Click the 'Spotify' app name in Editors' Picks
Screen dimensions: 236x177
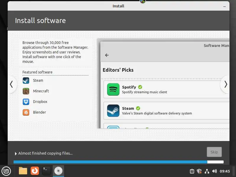(129, 87)
